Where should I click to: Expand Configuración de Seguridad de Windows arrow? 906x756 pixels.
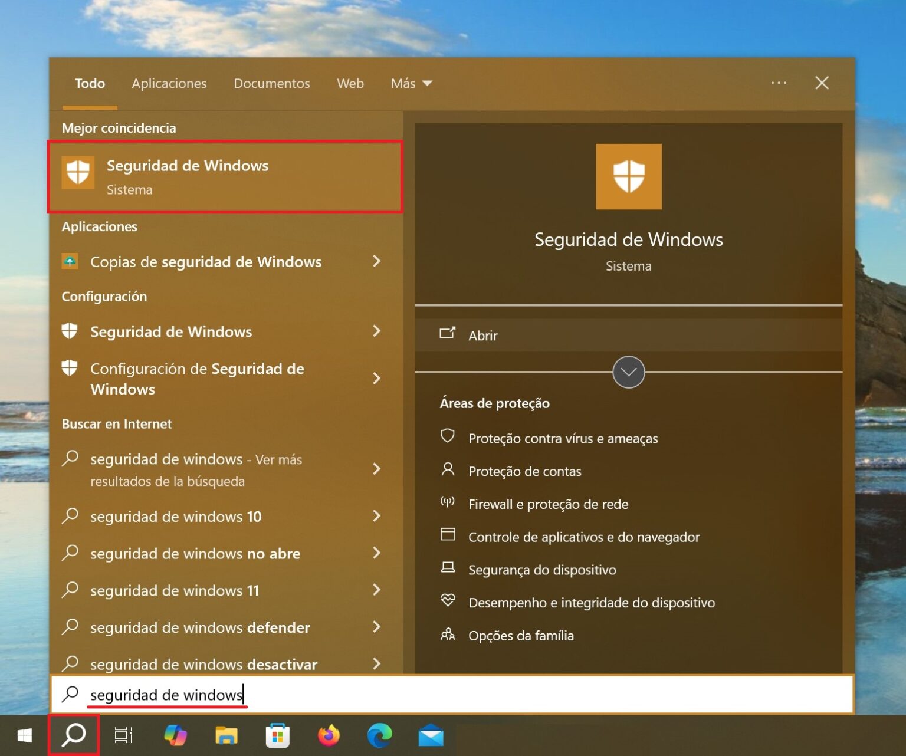coord(376,379)
